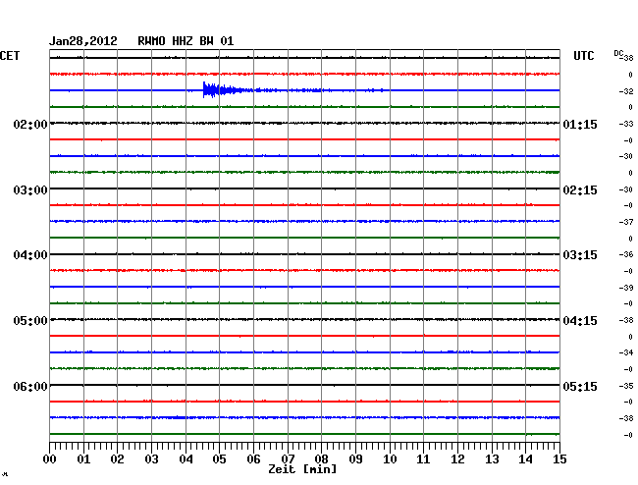Click the DC offset value -39
Screen dimensions: 638x485
(x=626, y=288)
